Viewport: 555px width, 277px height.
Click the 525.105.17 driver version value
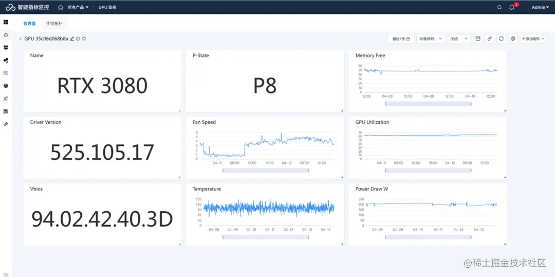coord(102,153)
